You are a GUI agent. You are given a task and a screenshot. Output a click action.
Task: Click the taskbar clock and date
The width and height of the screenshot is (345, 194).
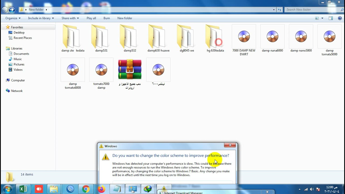pyautogui.click(x=332, y=189)
